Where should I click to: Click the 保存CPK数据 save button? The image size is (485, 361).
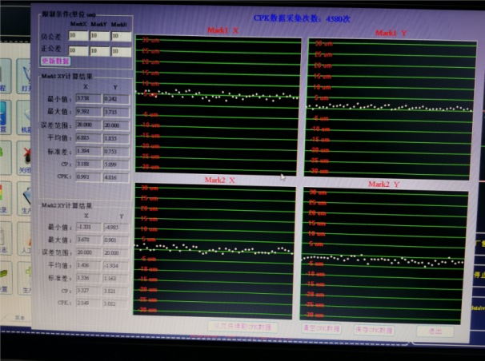click(372, 329)
